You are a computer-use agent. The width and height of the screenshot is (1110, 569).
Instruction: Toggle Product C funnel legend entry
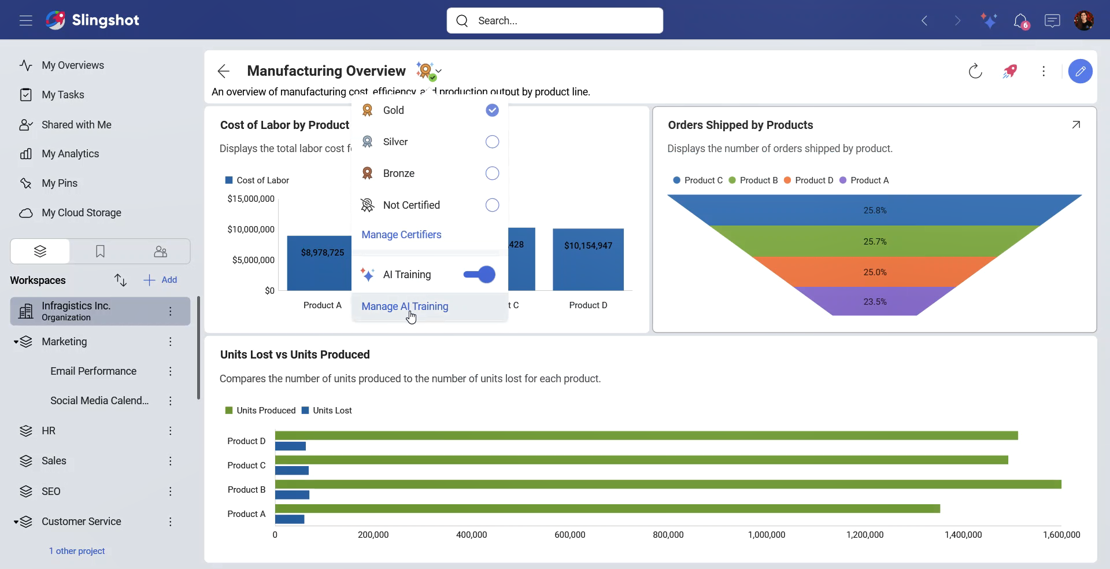click(698, 180)
